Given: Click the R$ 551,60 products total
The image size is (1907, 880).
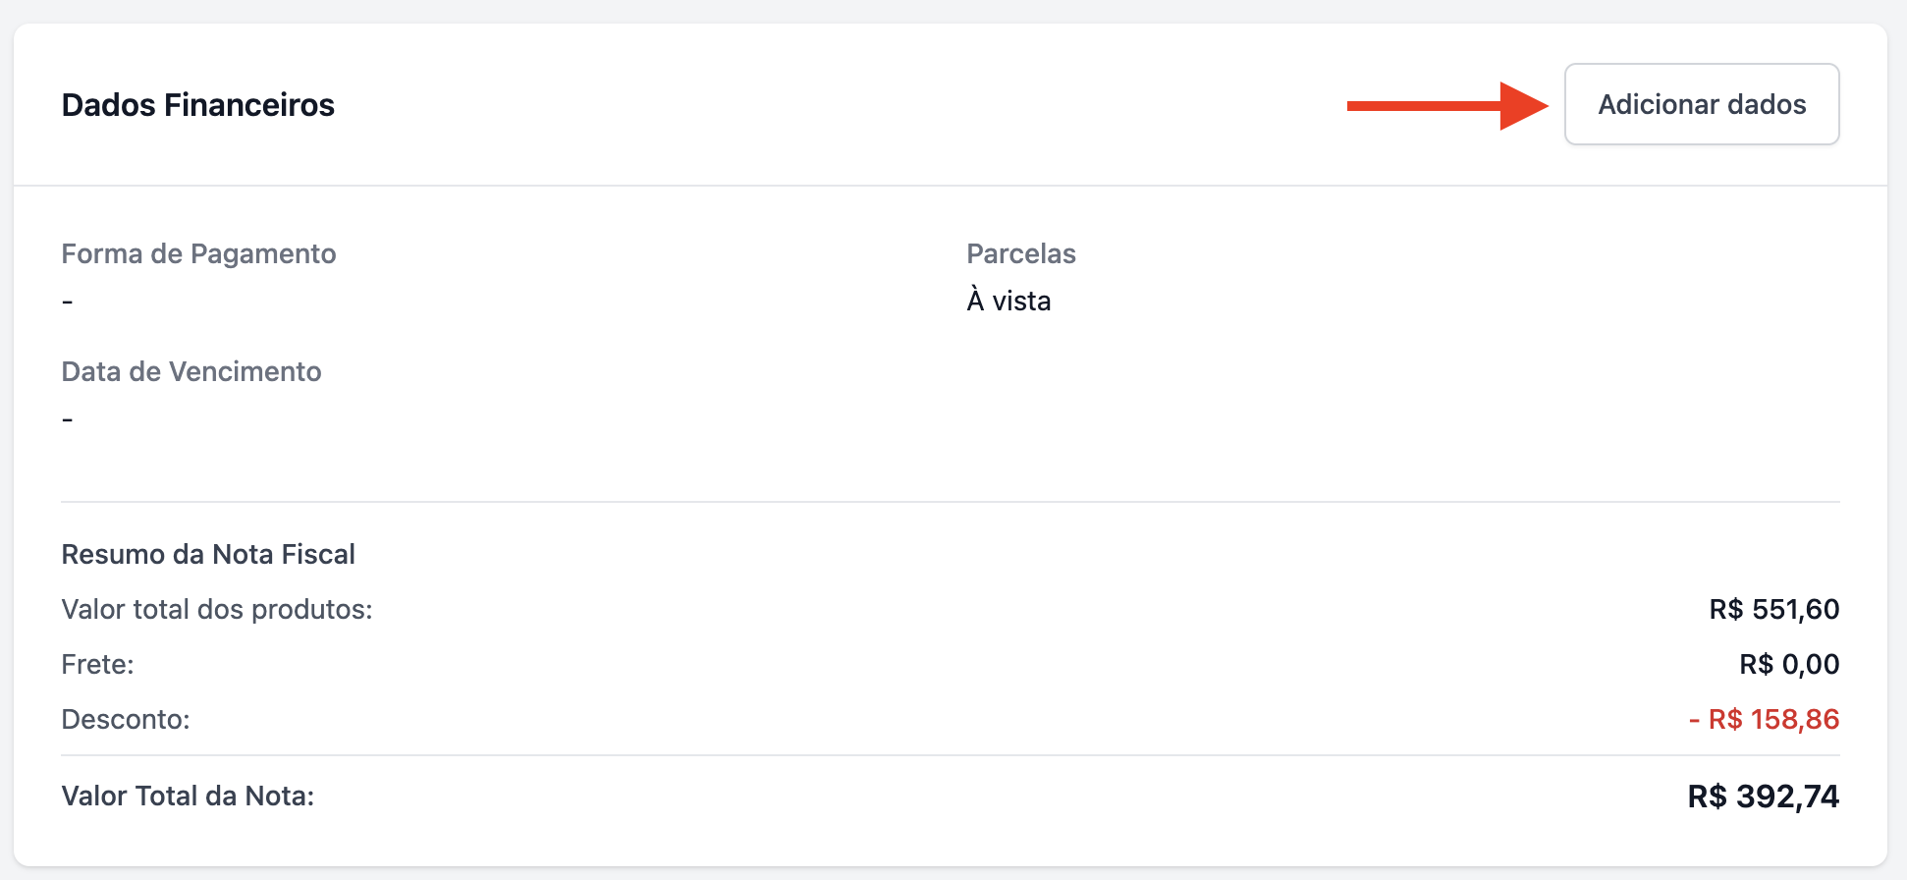Looking at the screenshot, I should coord(1773,609).
